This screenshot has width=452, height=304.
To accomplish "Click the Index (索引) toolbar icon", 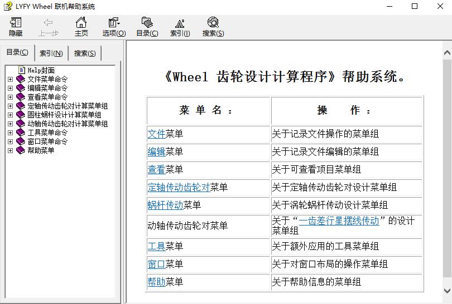I will point(180,26).
